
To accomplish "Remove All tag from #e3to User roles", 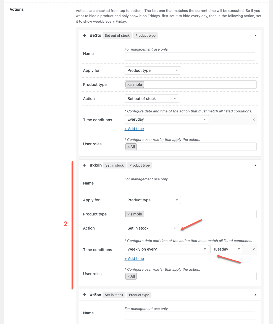I will tap(128, 147).
